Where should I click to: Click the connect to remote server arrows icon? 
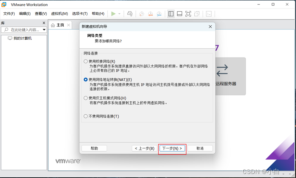coord(222,71)
